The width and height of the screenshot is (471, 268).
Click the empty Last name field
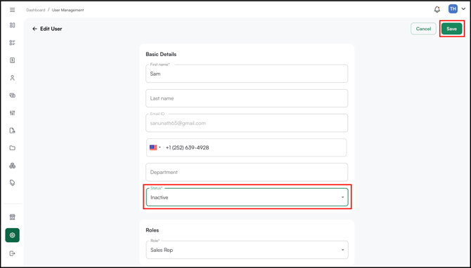tap(247, 98)
